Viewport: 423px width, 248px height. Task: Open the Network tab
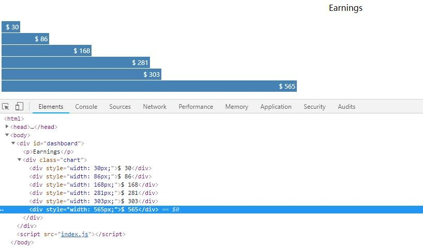tap(155, 107)
